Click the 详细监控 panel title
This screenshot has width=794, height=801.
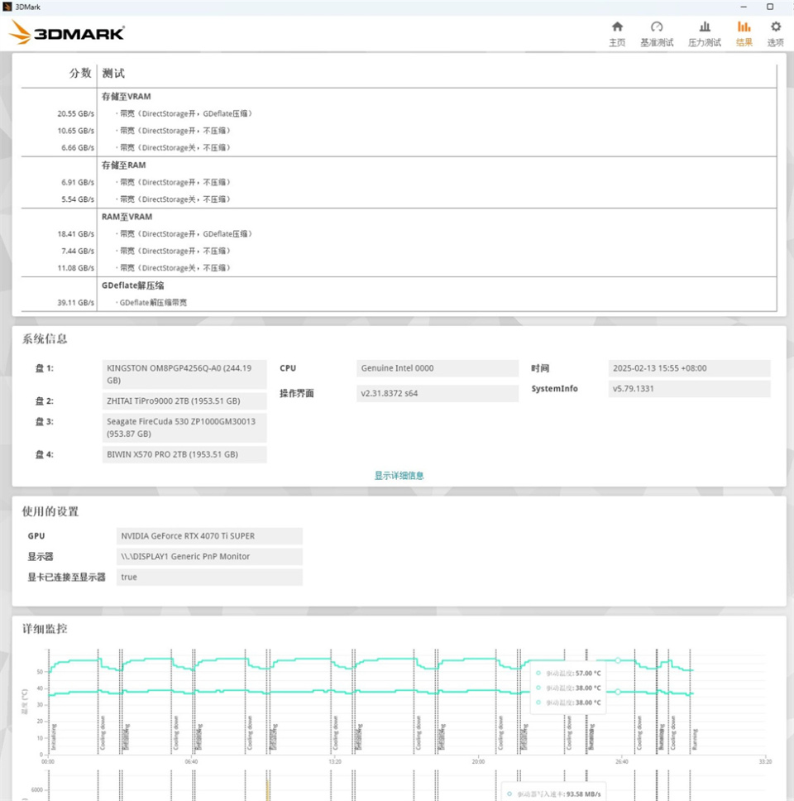pyautogui.click(x=45, y=628)
